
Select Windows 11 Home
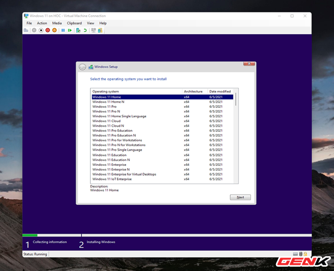162,97
